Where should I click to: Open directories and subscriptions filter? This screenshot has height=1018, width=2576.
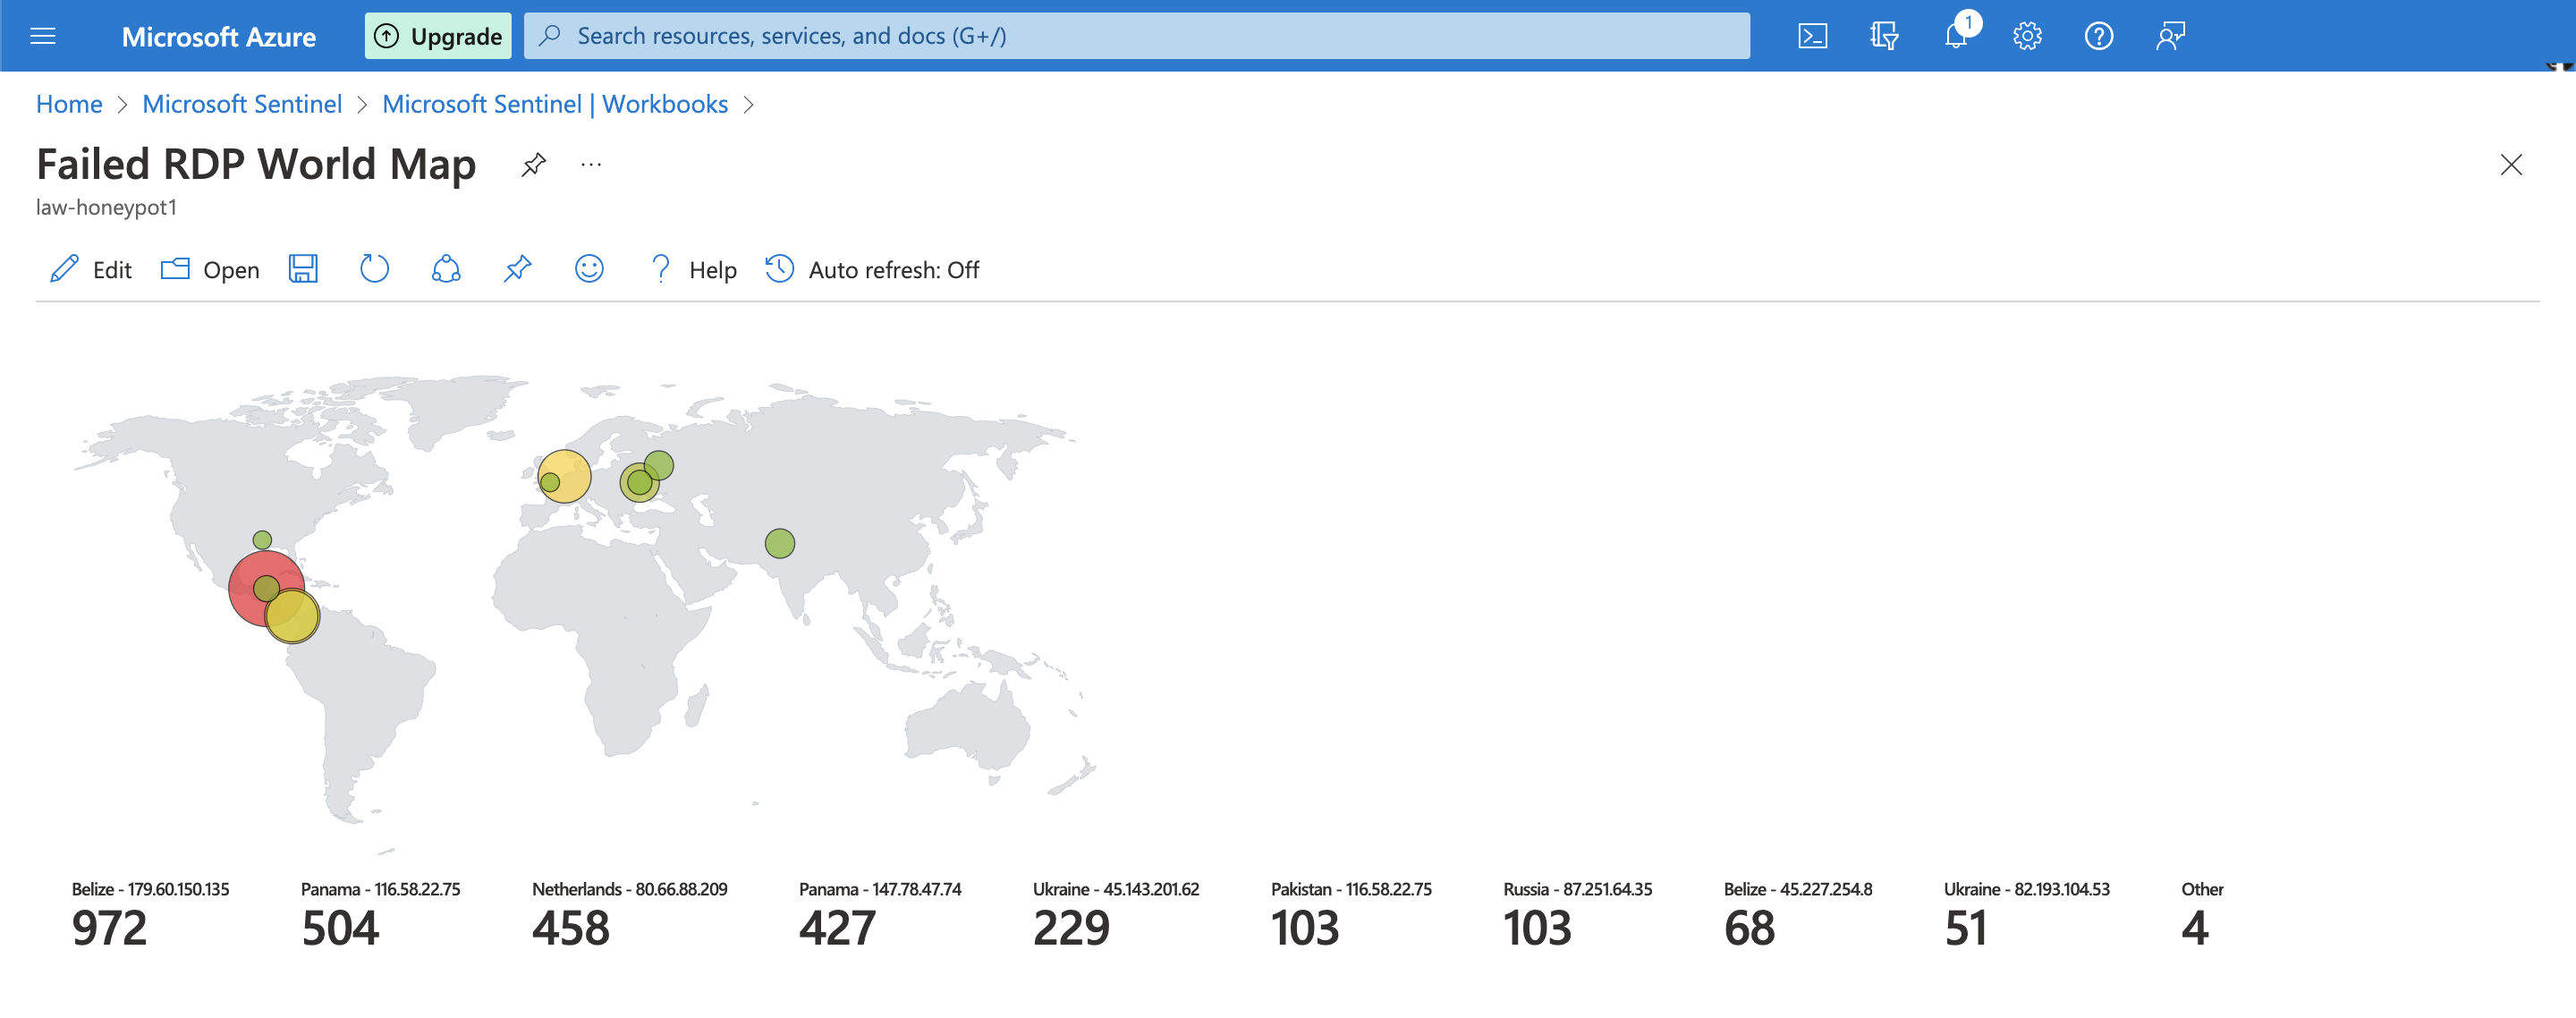[1884, 35]
